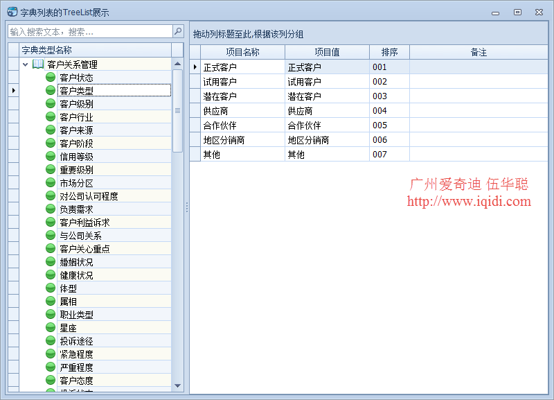
Task: Click the search text input field
Action: (90, 32)
